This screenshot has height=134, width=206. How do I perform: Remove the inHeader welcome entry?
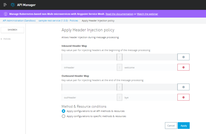[183, 67]
